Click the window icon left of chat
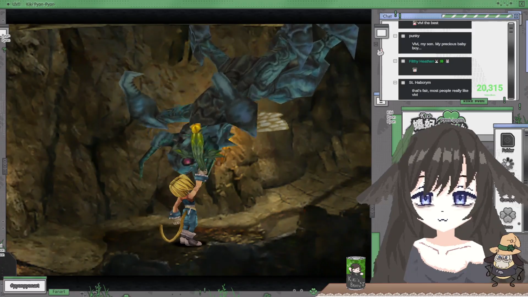This screenshot has height=297, width=528. click(382, 33)
